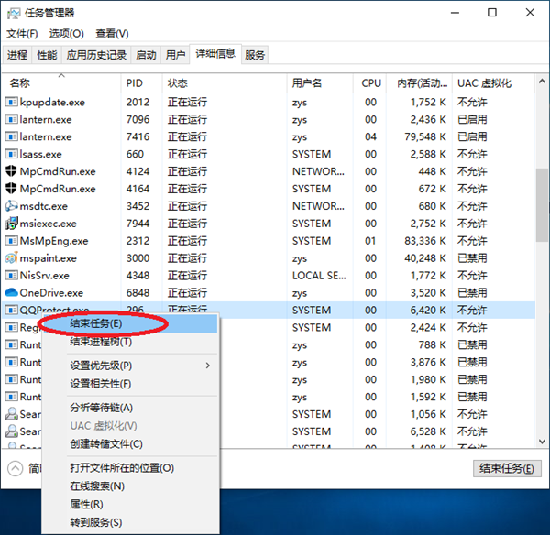The width and height of the screenshot is (550, 535).
Task: Expand the 设置优先级(P) submenu arrow
Action: (x=208, y=366)
